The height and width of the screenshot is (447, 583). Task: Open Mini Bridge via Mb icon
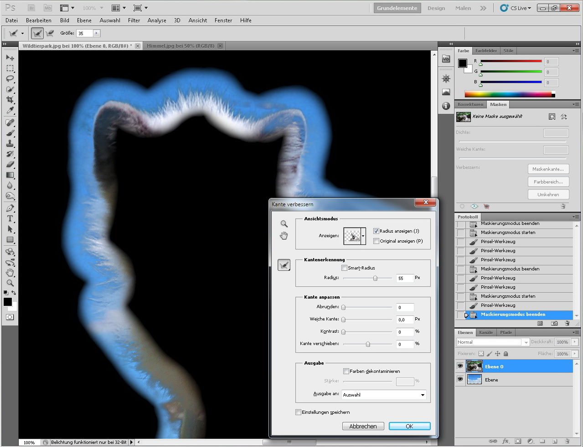tap(47, 8)
